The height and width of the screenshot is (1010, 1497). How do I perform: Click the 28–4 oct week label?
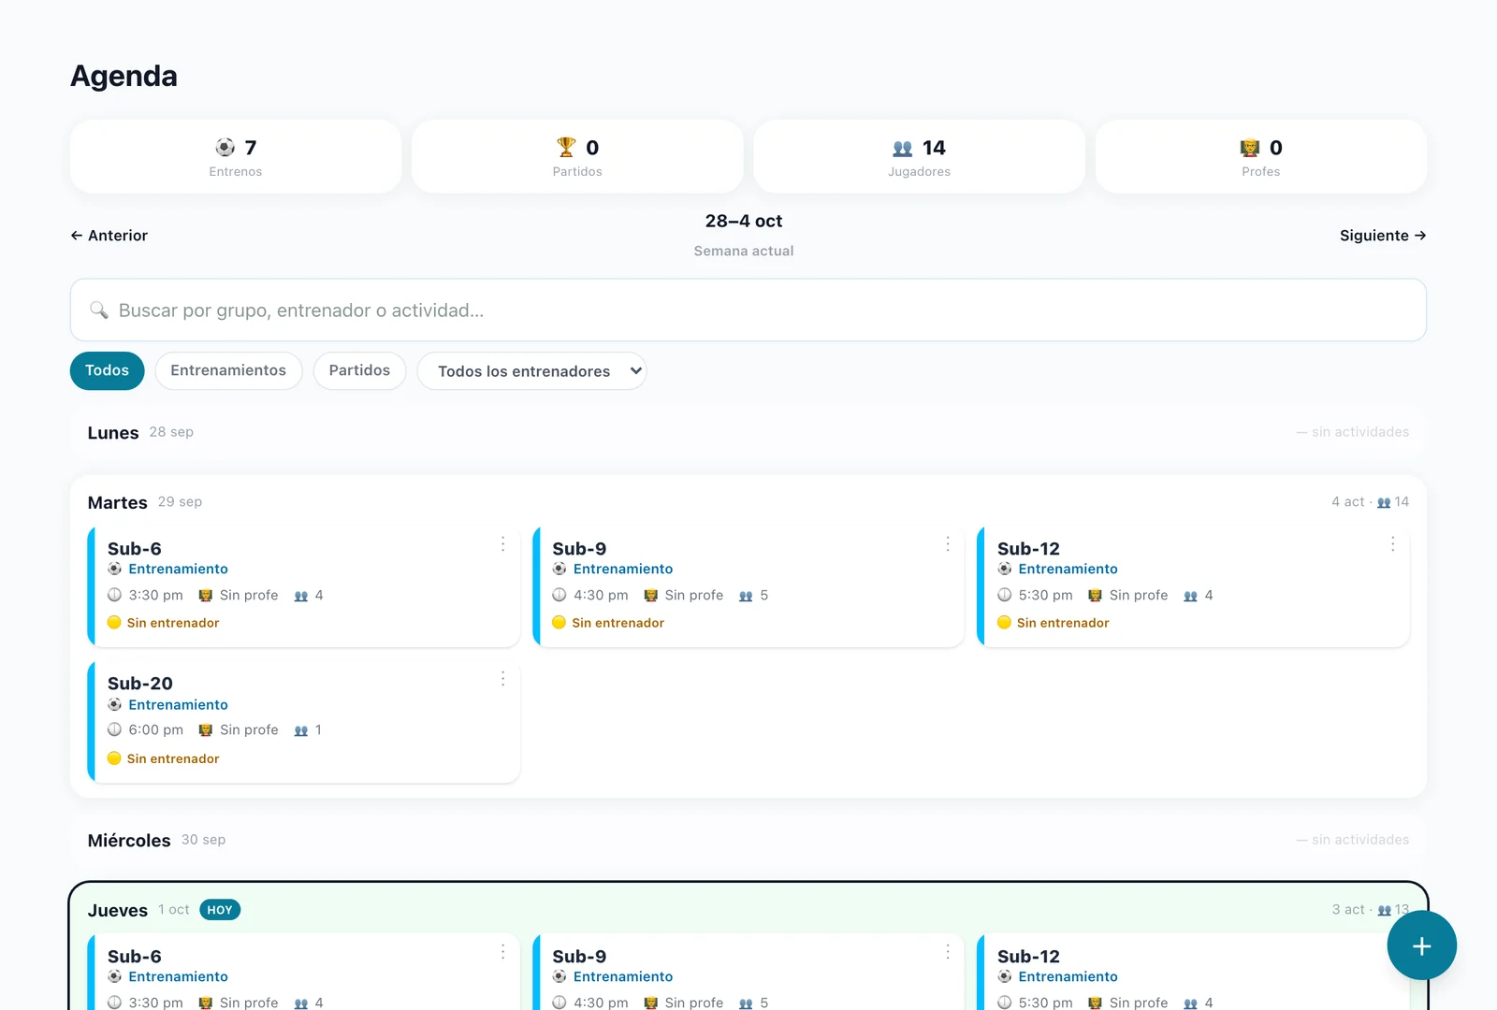744,221
